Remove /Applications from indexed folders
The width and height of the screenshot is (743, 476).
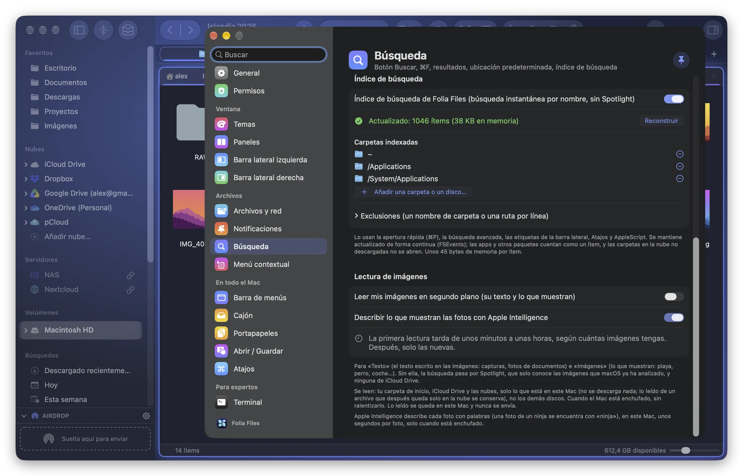coord(679,166)
